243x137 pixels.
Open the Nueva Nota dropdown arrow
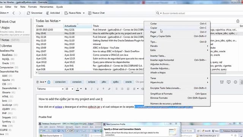point(84,13)
